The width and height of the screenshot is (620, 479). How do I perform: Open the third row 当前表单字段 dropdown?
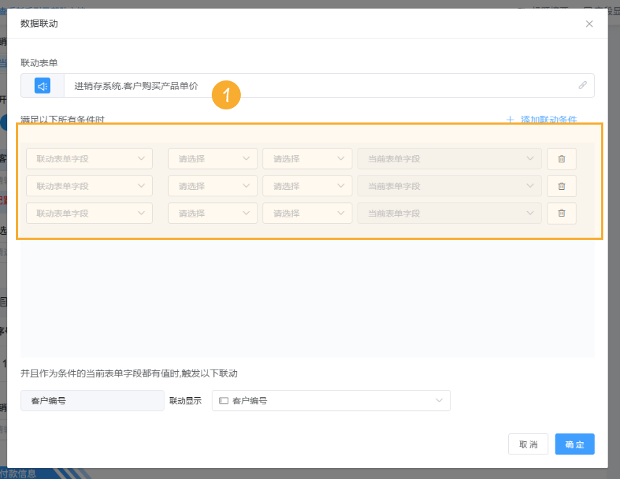(448, 213)
